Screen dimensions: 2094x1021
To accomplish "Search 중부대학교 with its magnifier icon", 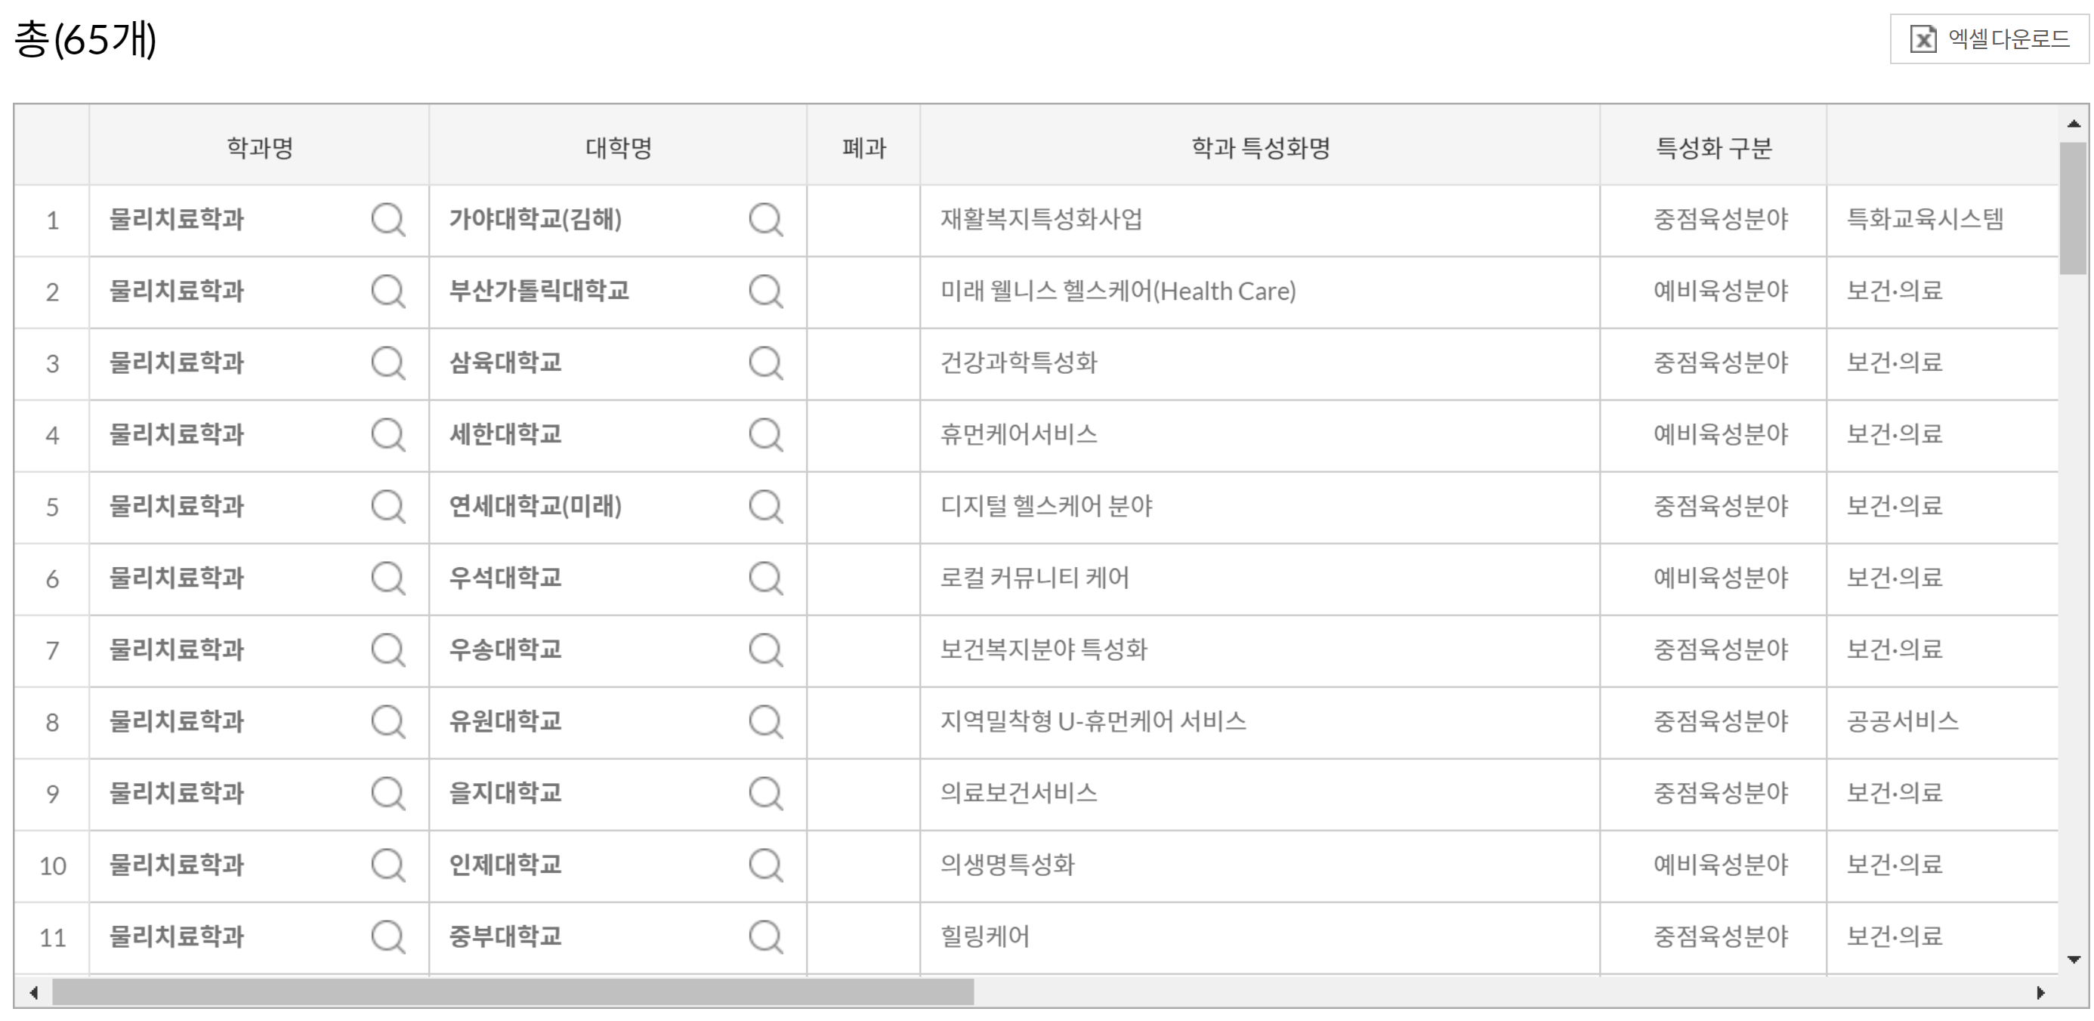I will click(x=764, y=936).
